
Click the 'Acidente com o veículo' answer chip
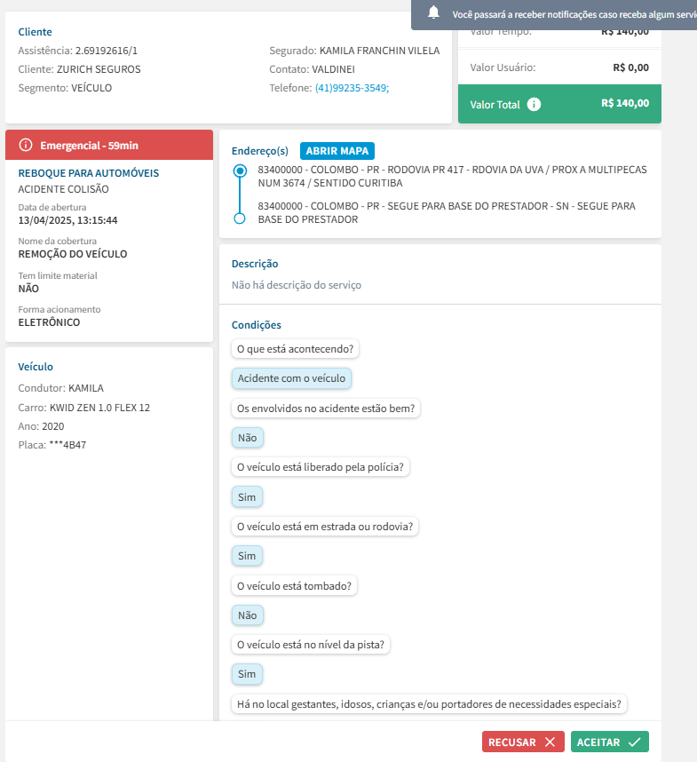coord(291,378)
